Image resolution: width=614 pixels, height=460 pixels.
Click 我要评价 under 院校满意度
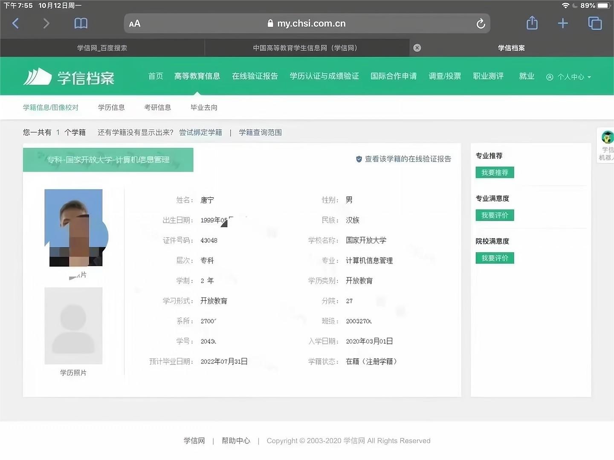click(x=495, y=258)
